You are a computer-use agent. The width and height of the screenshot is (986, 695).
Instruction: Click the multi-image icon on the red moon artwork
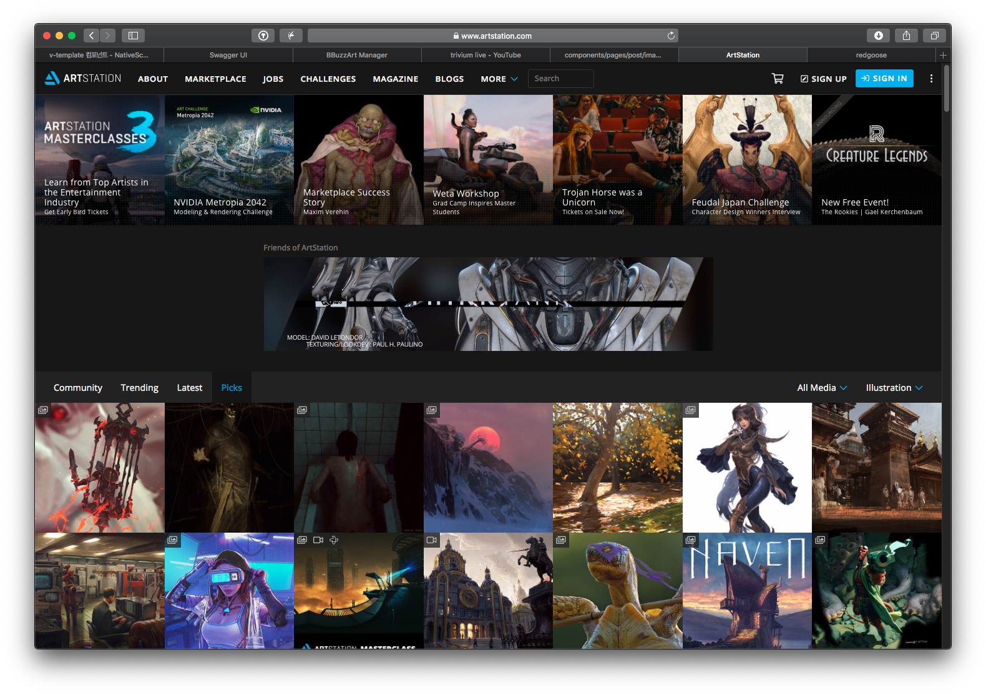431,410
